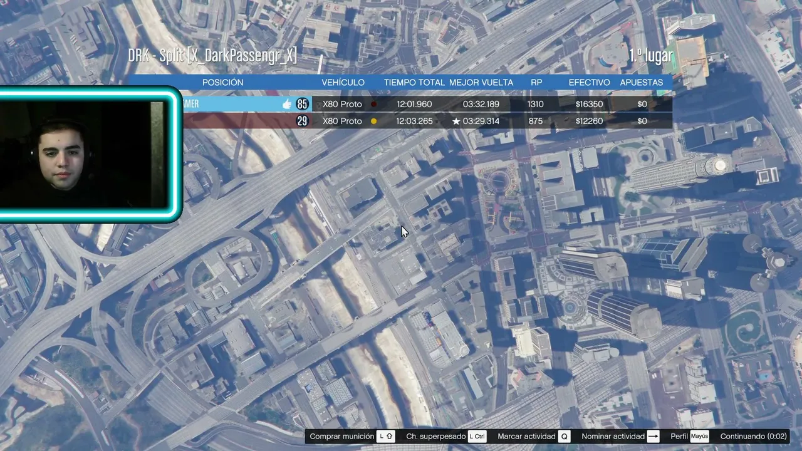This screenshot has height=451, width=802.
Task: Click the RP column header
Action: click(x=536, y=82)
